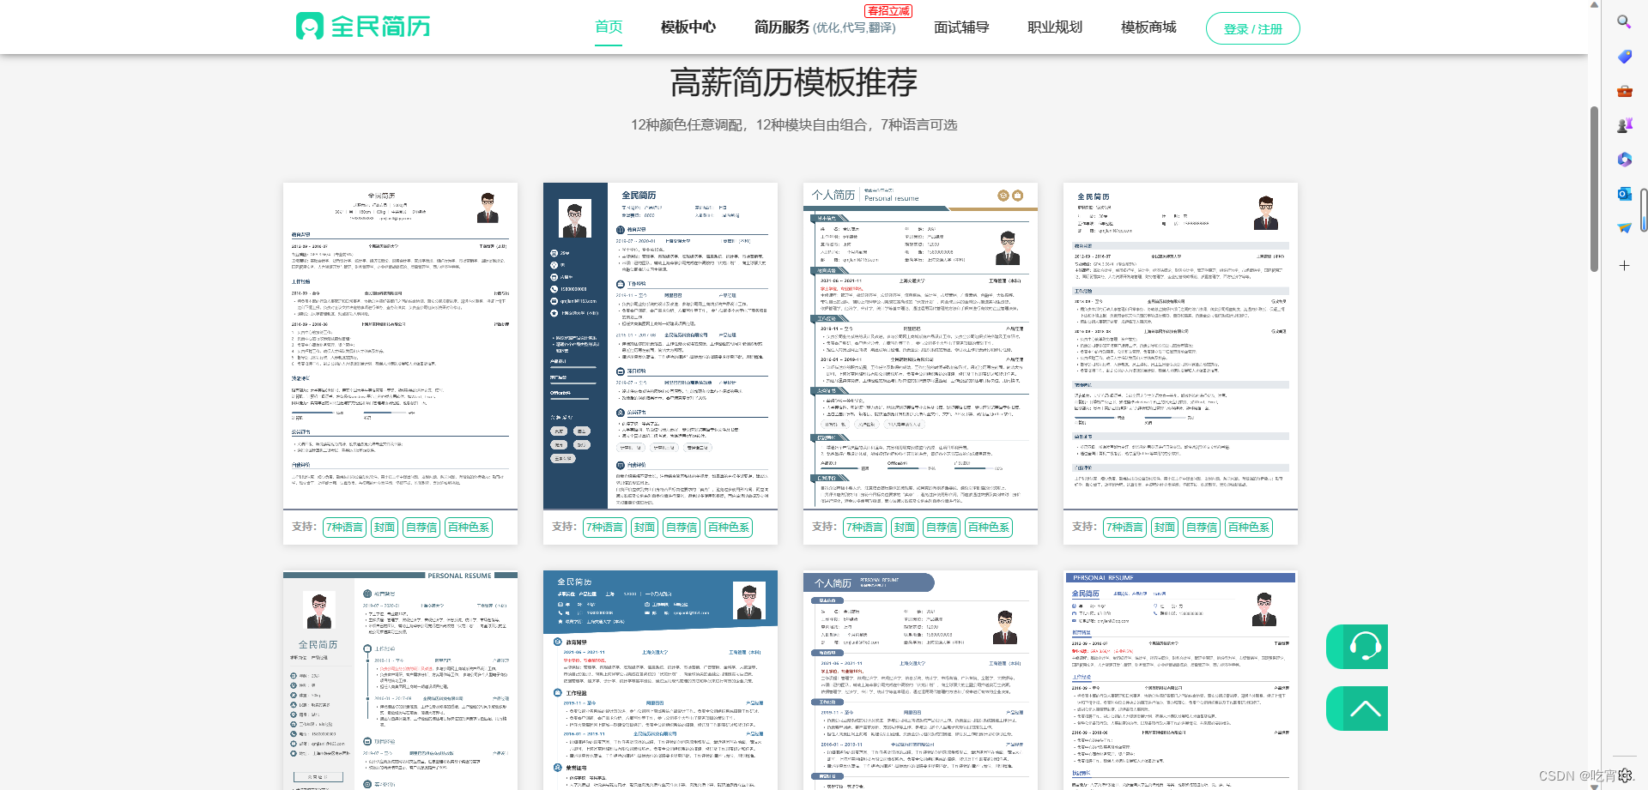
Task: Open Microsoft 365 icon in sidebar
Action: tap(1624, 160)
